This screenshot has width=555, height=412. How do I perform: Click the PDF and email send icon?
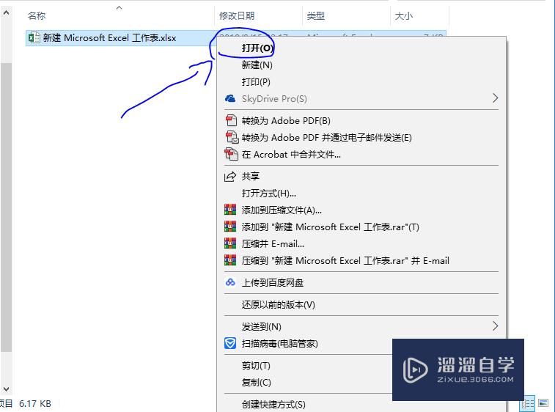coord(232,137)
